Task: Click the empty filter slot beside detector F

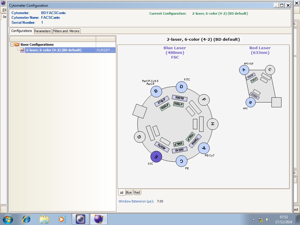Action: point(195,107)
